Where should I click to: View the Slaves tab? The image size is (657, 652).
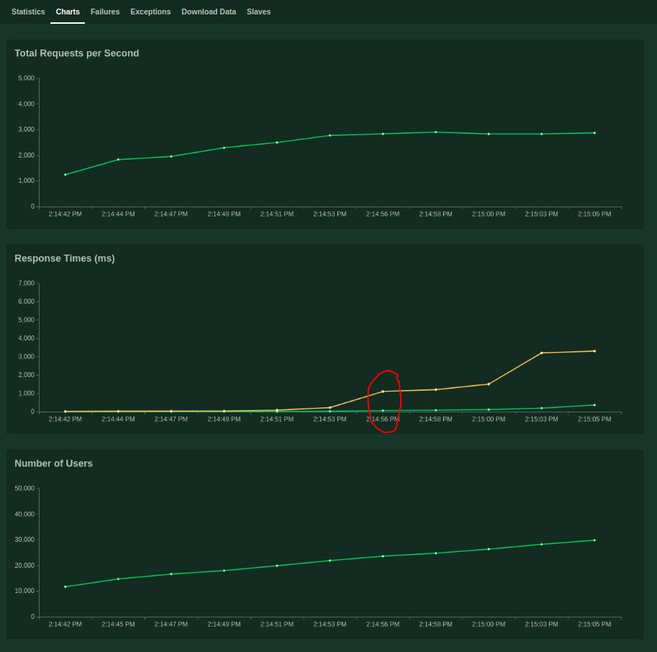click(258, 12)
